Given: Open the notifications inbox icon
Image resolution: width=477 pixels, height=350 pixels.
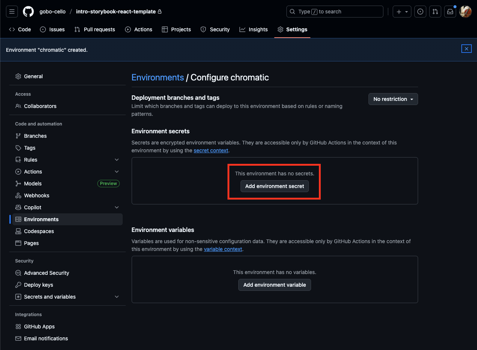Looking at the screenshot, I should coord(450,12).
